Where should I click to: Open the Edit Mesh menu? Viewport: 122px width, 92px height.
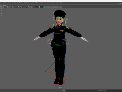point(14,3)
